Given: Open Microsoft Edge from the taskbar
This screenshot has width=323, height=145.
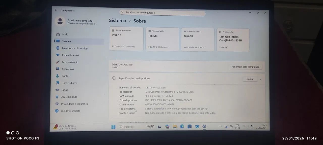Looking at the screenshot, I should pyautogui.click(x=182, y=126).
